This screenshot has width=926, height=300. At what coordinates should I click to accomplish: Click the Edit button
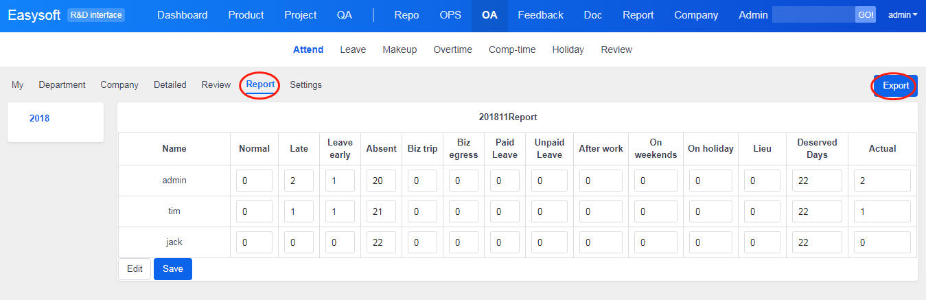[135, 269]
